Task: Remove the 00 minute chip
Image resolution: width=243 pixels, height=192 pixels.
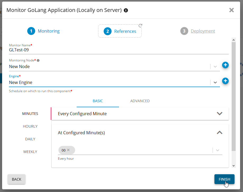Action: point(68,150)
